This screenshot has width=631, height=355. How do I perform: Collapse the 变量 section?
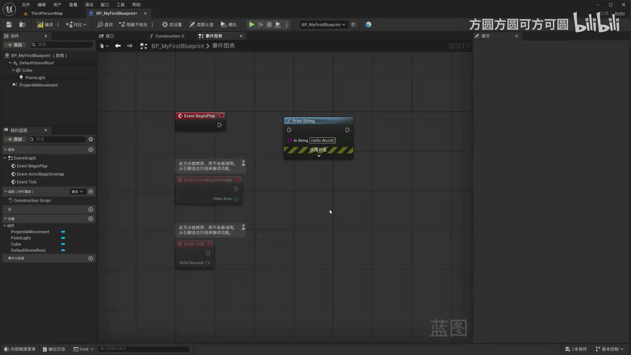coord(6,218)
